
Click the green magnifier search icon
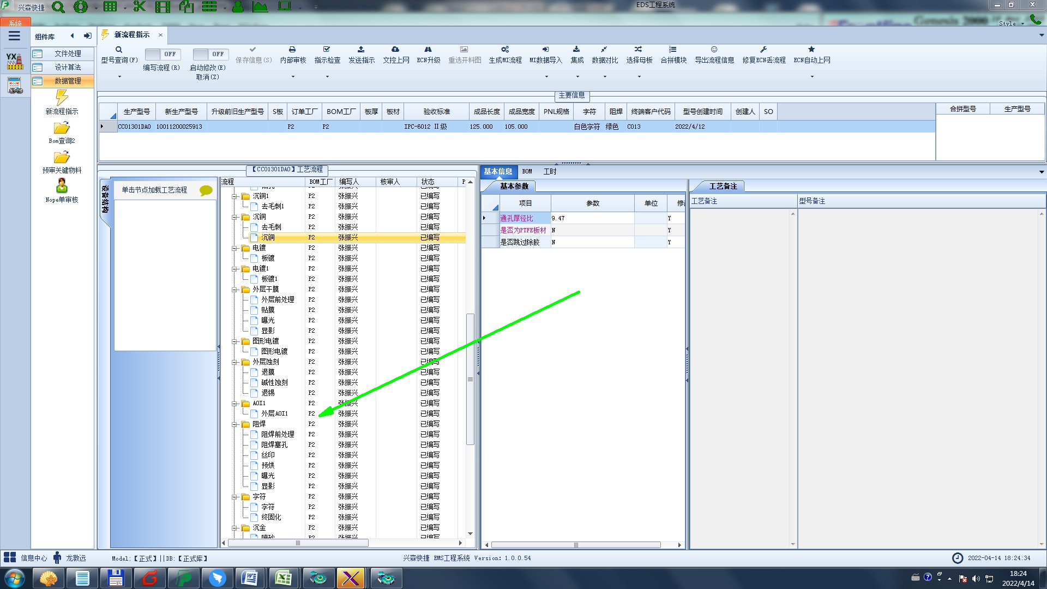pos(58,7)
